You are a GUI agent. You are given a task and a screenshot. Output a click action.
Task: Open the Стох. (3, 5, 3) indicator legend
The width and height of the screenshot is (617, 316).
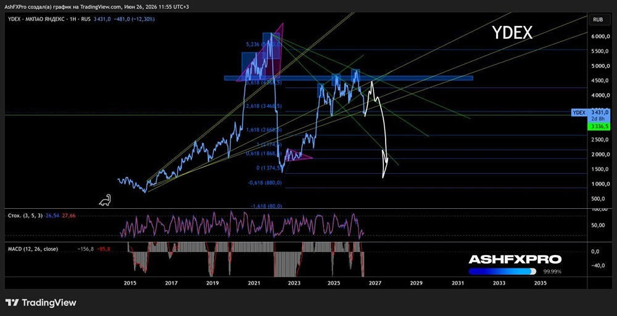click(25, 216)
